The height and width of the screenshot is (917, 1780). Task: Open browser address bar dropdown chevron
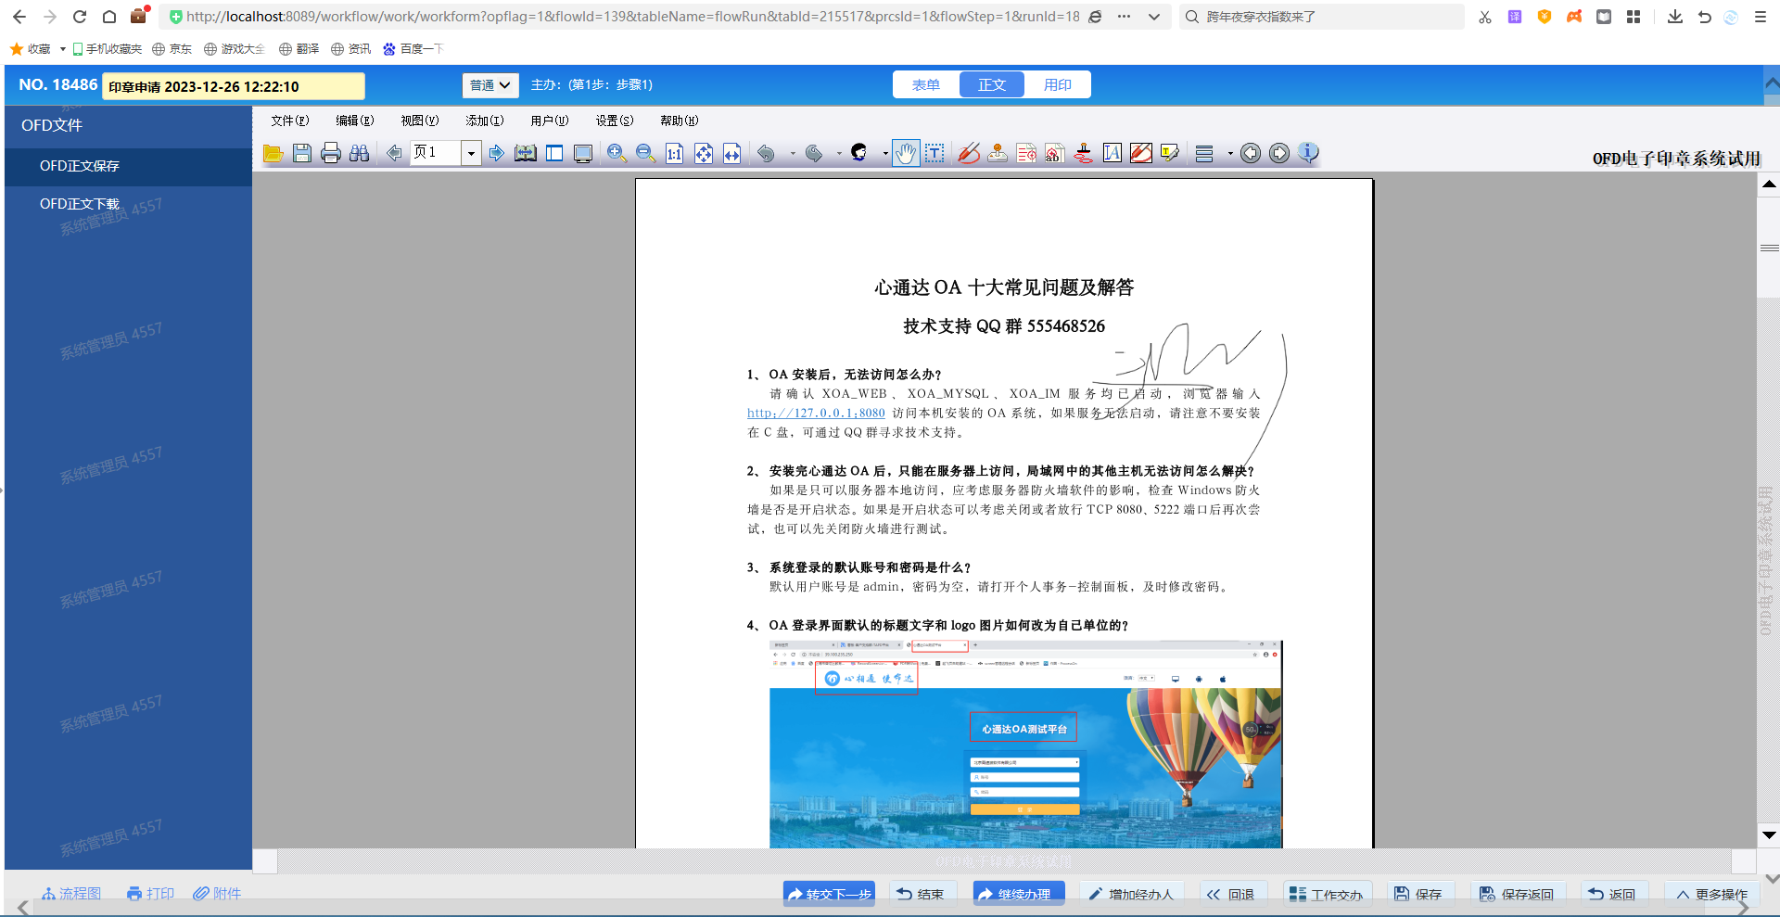[1153, 17]
